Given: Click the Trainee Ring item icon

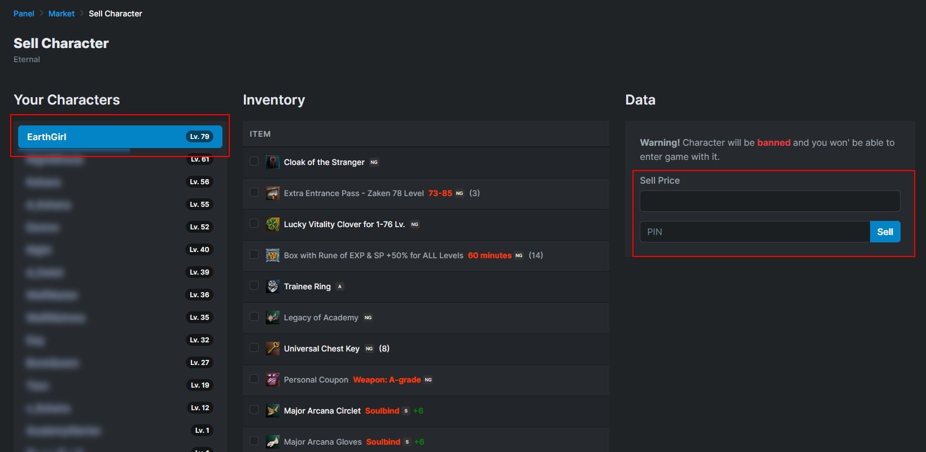Looking at the screenshot, I should tap(273, 286).
